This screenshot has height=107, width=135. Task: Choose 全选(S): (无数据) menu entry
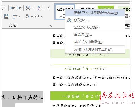click(95, 27)
